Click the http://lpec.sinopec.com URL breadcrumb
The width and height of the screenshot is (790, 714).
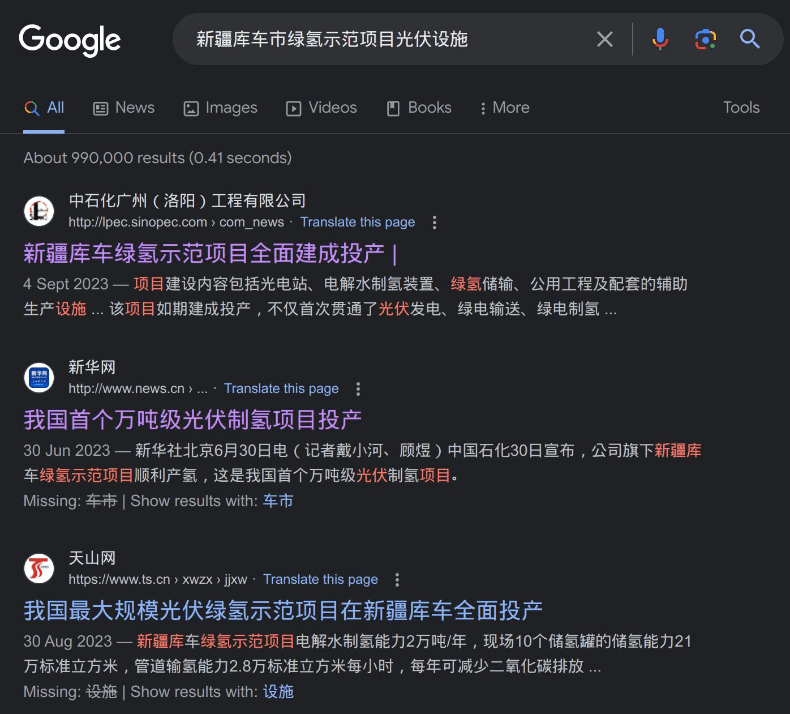point(176,222)
